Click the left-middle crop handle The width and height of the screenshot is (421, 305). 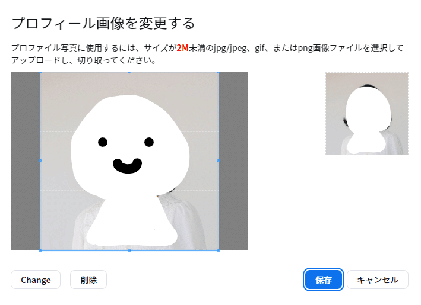40,161
